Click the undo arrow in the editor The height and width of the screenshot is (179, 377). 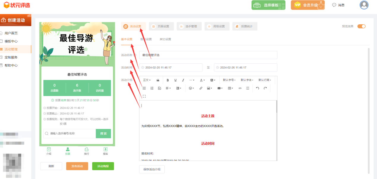coord(257,88)
